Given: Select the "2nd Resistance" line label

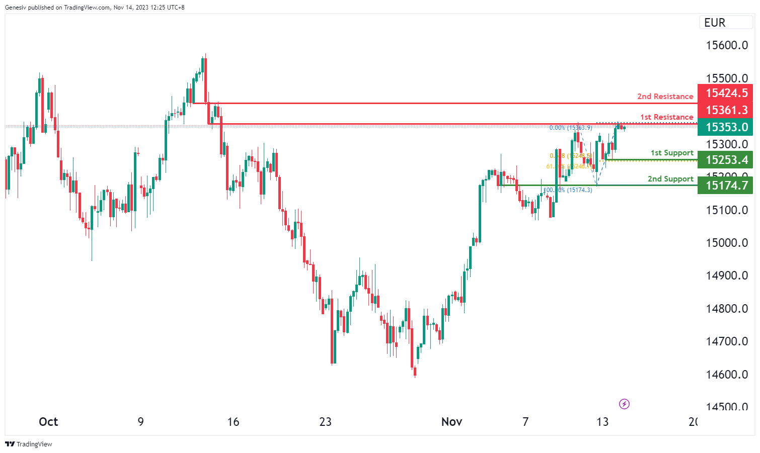Looking at the screenshot, I should (665, 97).
